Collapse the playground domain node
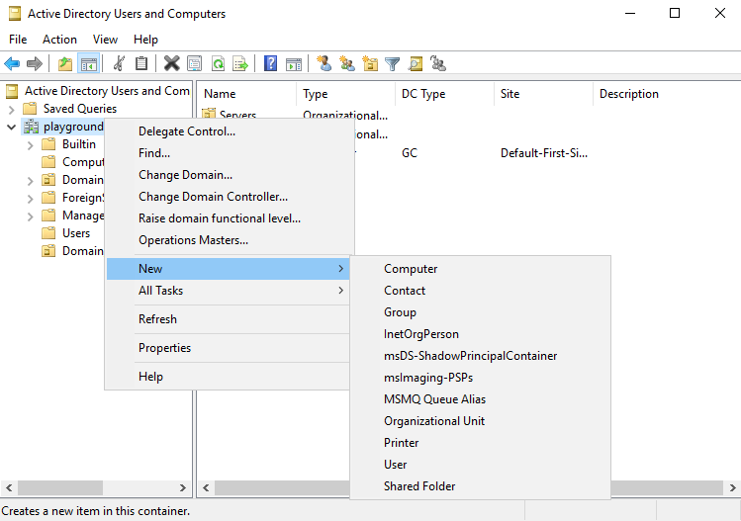 tap(11, 128)
